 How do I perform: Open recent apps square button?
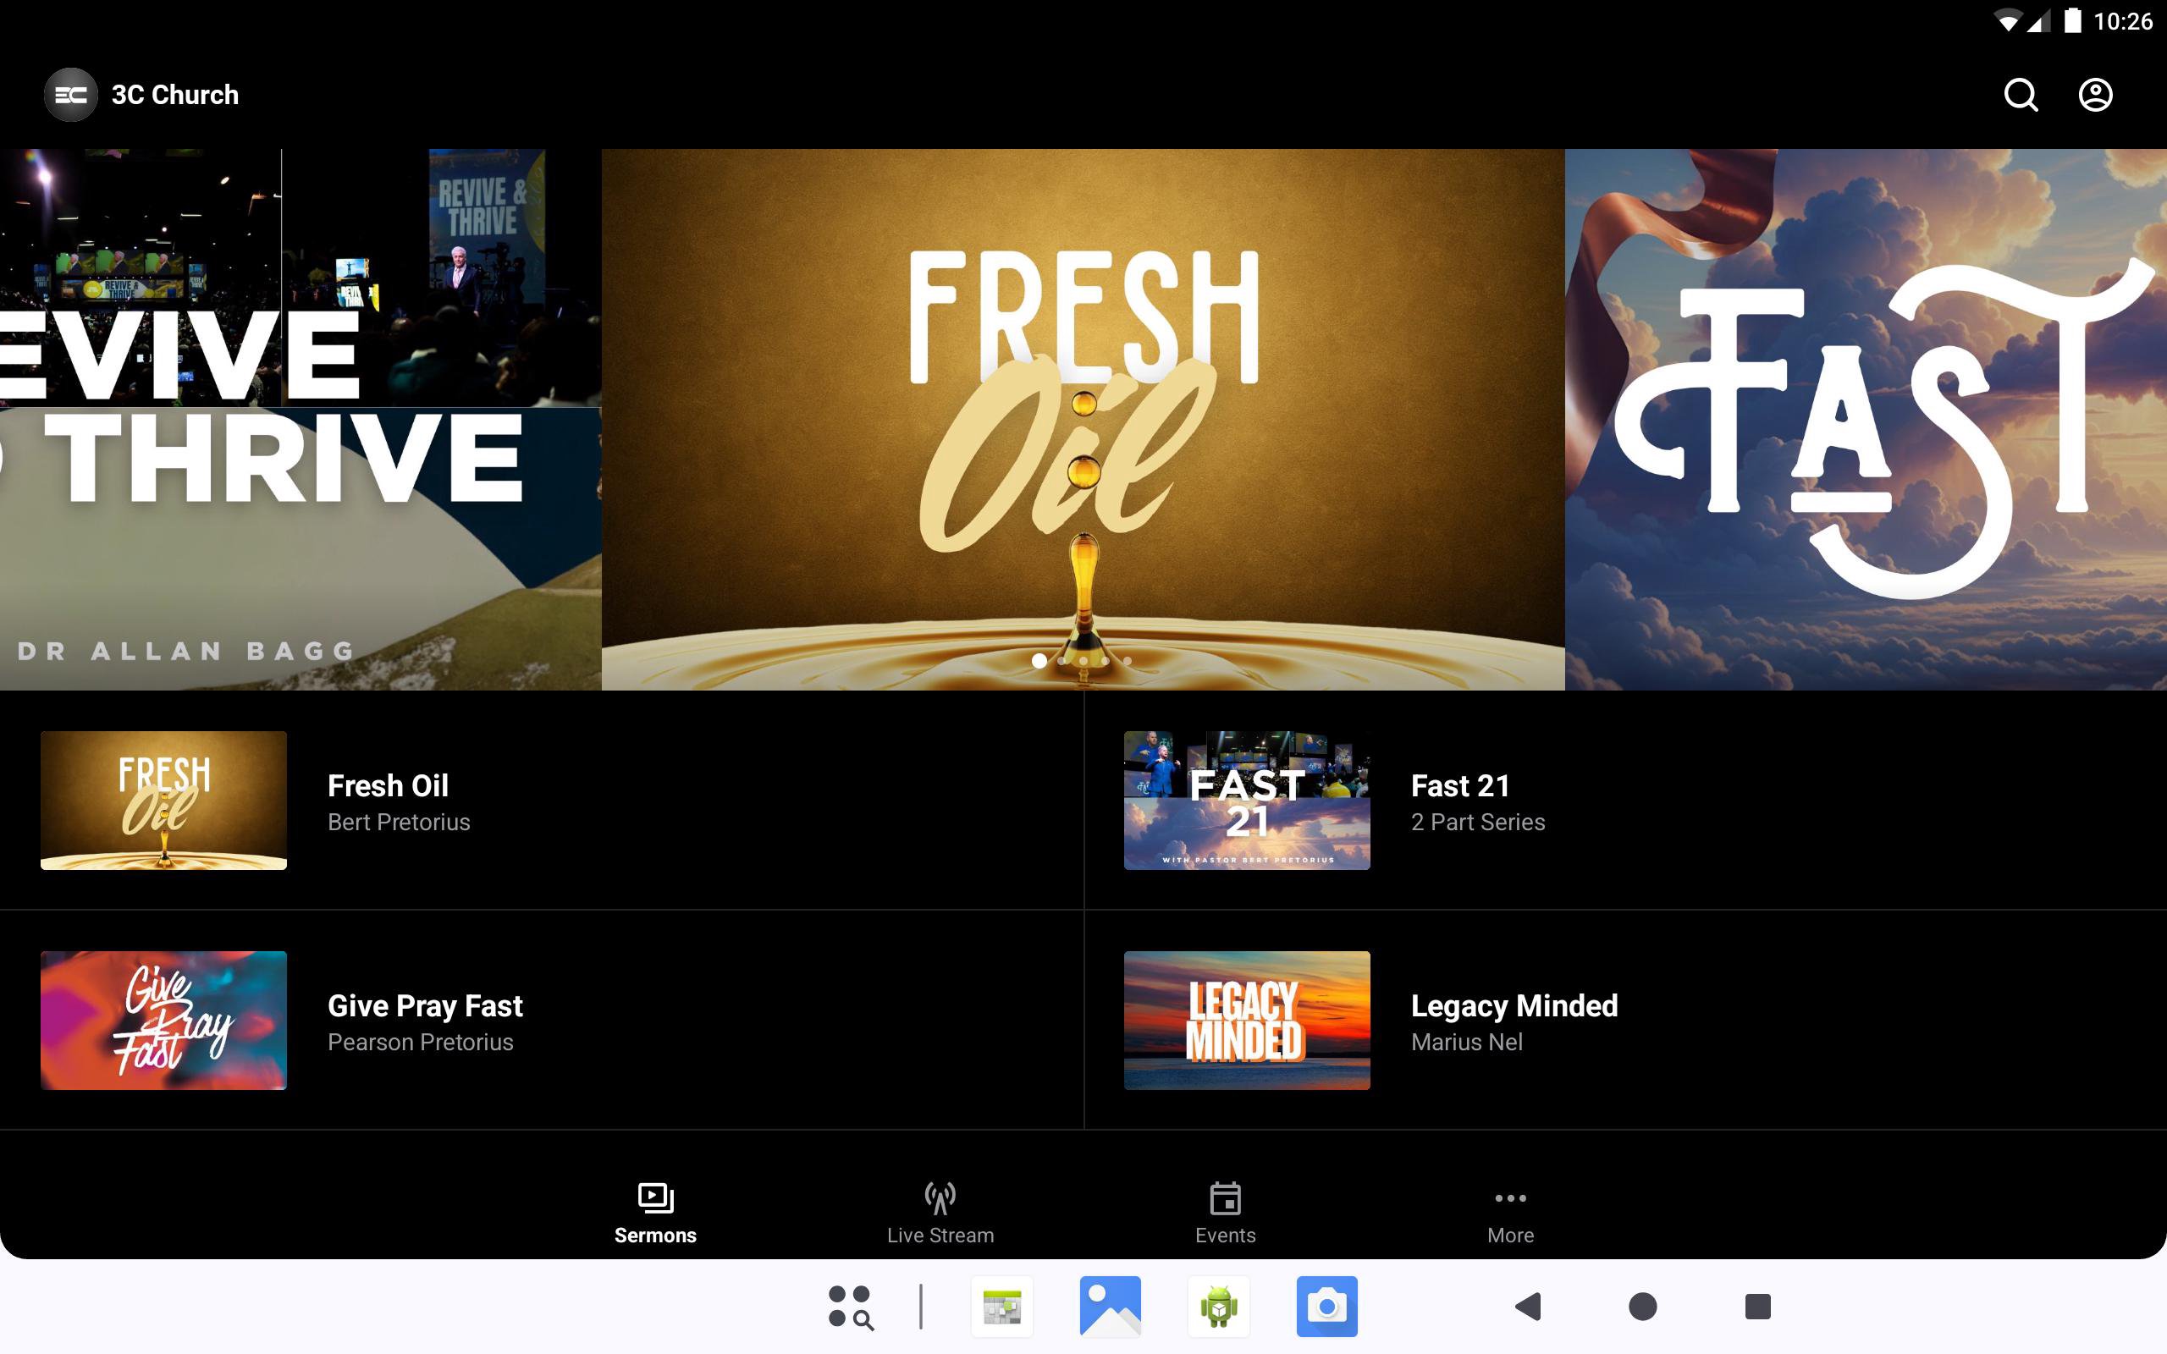point(1757,1307)
